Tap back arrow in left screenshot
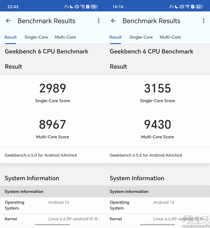Screen dimensions: 210x228 [8, 21]
